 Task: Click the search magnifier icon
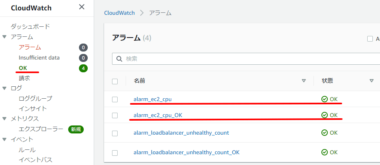[x=119, y=59]
